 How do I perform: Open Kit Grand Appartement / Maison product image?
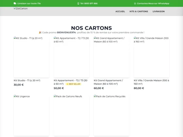(111, 57)
